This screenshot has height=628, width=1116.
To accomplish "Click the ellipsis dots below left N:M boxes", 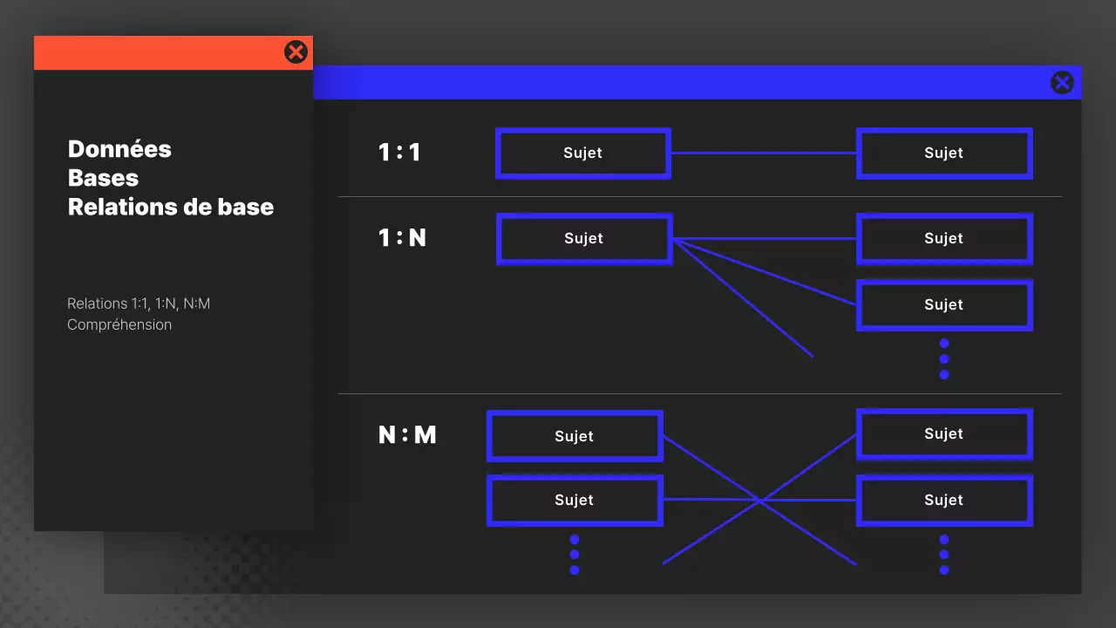I will tap(575, 554).
